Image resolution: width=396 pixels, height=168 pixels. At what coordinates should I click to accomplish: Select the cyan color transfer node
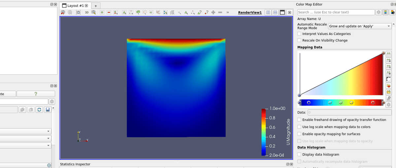click(330, 103)
